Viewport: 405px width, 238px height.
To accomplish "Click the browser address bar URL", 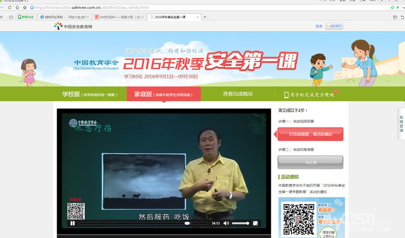I will click(x=91, y=8).
